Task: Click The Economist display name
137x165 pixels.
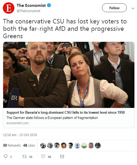Action: click(x=31, y=5)
